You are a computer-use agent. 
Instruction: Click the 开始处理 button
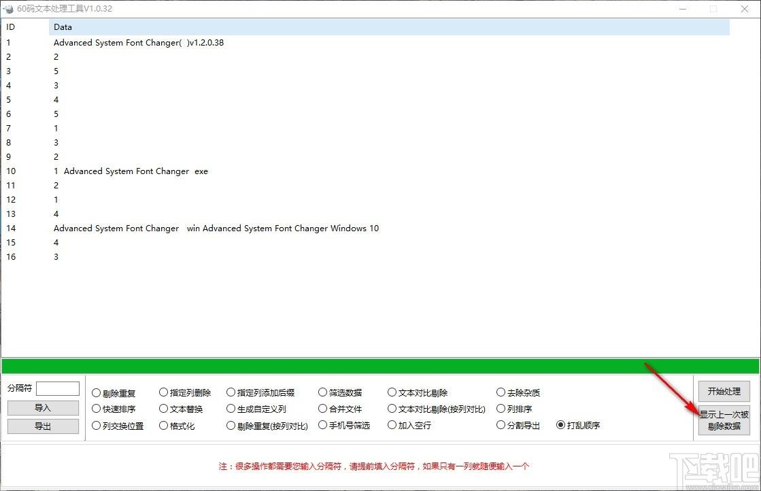(724, 391)
